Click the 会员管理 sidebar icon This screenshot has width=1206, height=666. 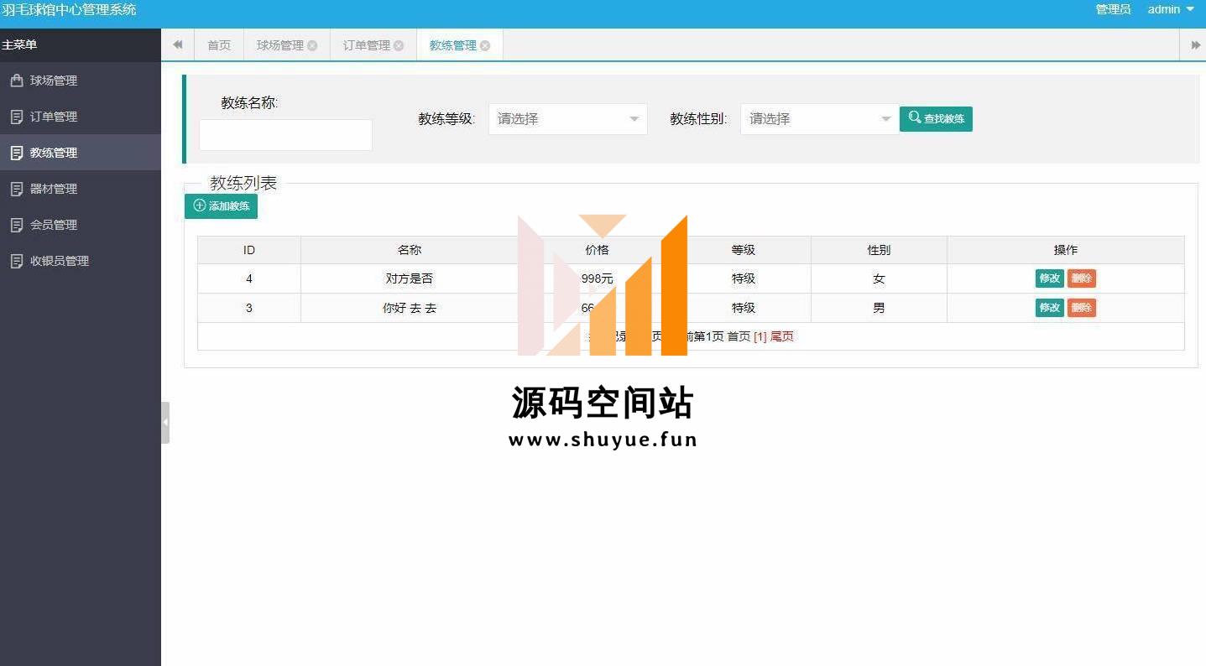pos(16,225)
